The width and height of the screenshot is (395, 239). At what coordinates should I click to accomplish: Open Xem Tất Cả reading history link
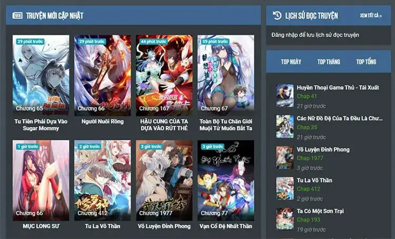tap(371, 16)
